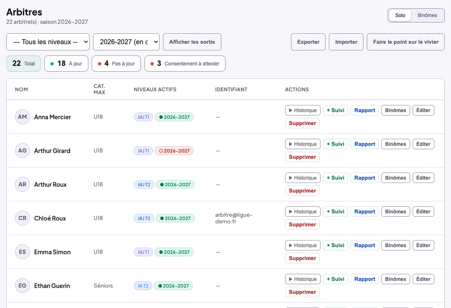Open the Tous les niveaux dropdown
Image resolution: width=451 pixels, height=308 pixels.
pyautogui.click(x=48, y=42)
